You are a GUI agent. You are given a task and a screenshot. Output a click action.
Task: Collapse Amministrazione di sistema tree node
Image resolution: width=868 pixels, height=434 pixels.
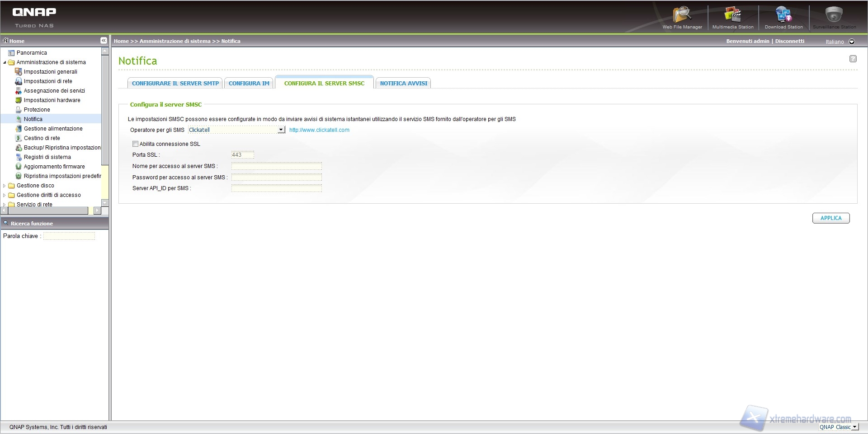tap(5, 62)
